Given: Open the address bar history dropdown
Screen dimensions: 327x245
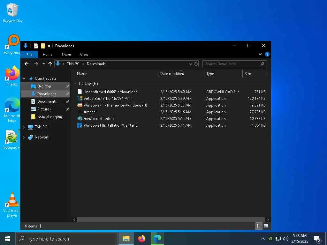Looking at the screenshot, I should click(x=190, y=64).
